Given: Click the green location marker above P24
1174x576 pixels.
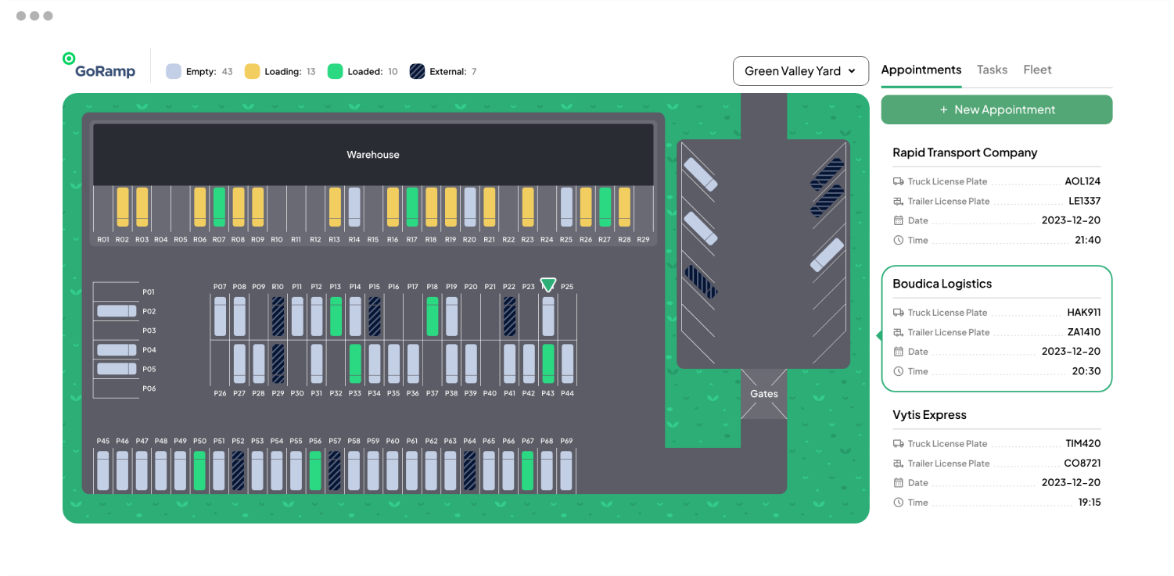Looking at the screenshot, I should tap(548, 285).
